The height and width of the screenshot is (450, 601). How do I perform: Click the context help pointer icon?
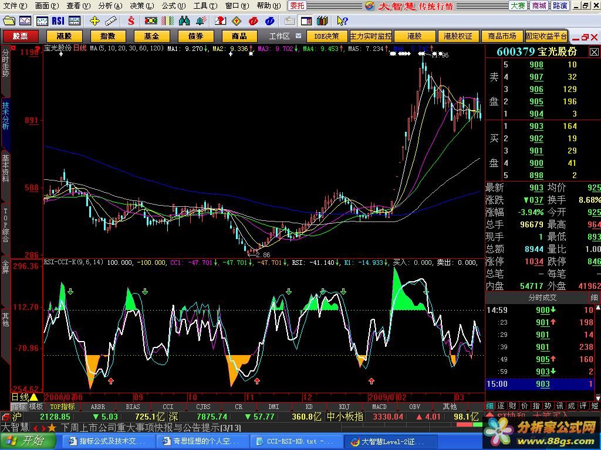(342, 21)
